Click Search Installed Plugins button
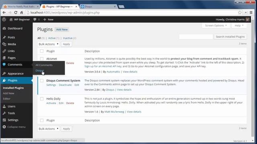The width and height of the screenshot is (257, 144). click(x=230, y=37)
